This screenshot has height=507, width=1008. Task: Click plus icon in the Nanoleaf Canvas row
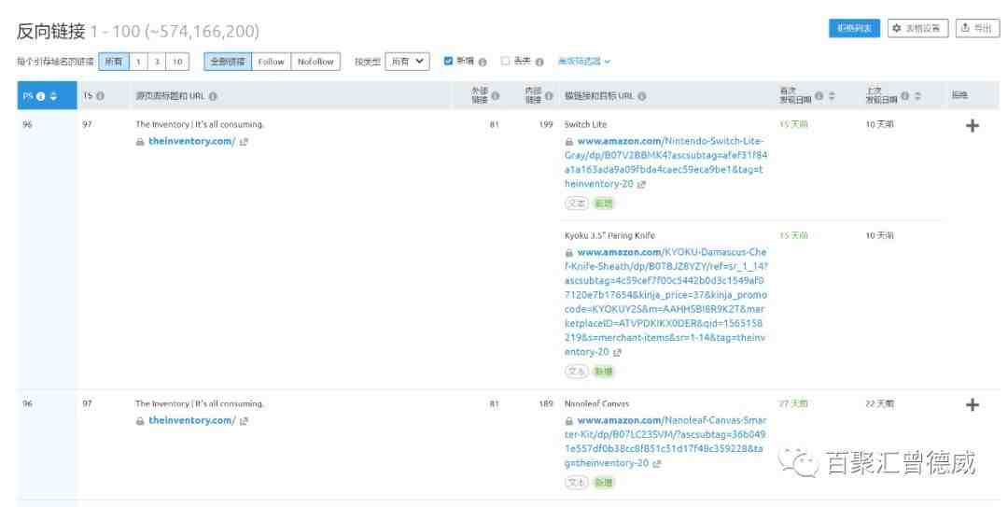coord(972,404)
